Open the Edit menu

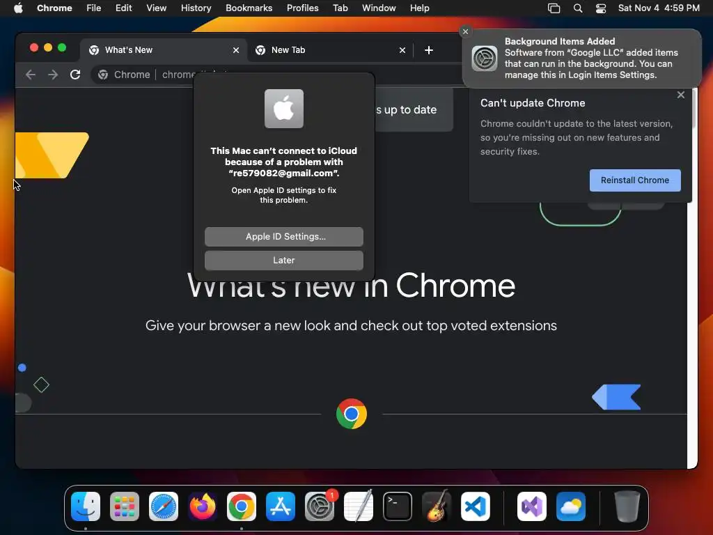click(x=123, y=8)
